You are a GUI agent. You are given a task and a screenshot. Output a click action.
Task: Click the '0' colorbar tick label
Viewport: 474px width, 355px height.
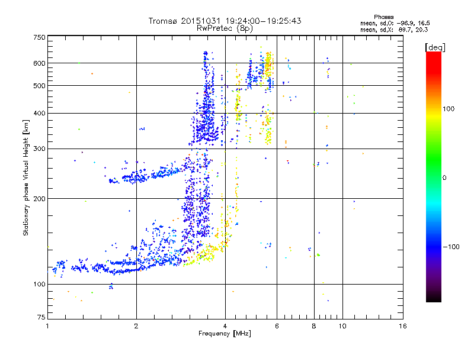coord(444,178)
